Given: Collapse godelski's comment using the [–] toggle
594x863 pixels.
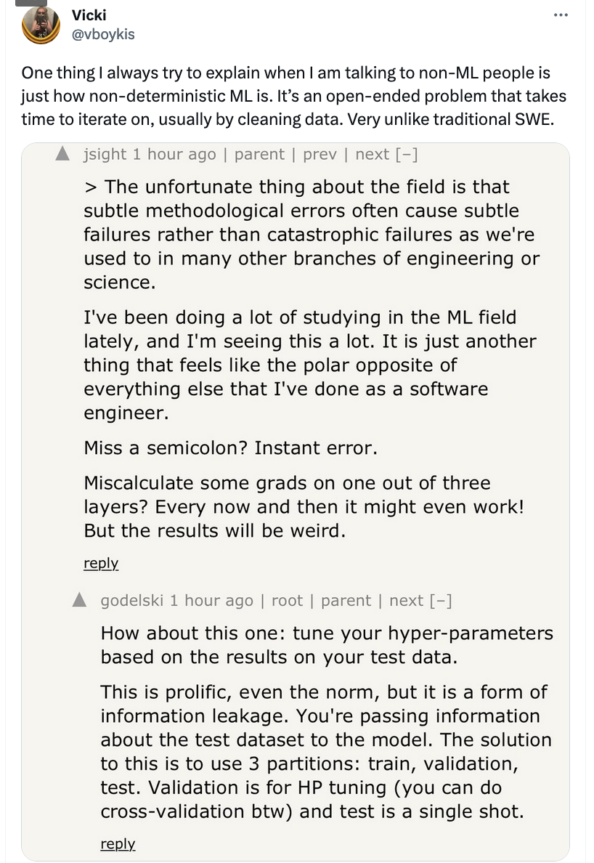Looking at the screenshot, I should tap(441, 601).
